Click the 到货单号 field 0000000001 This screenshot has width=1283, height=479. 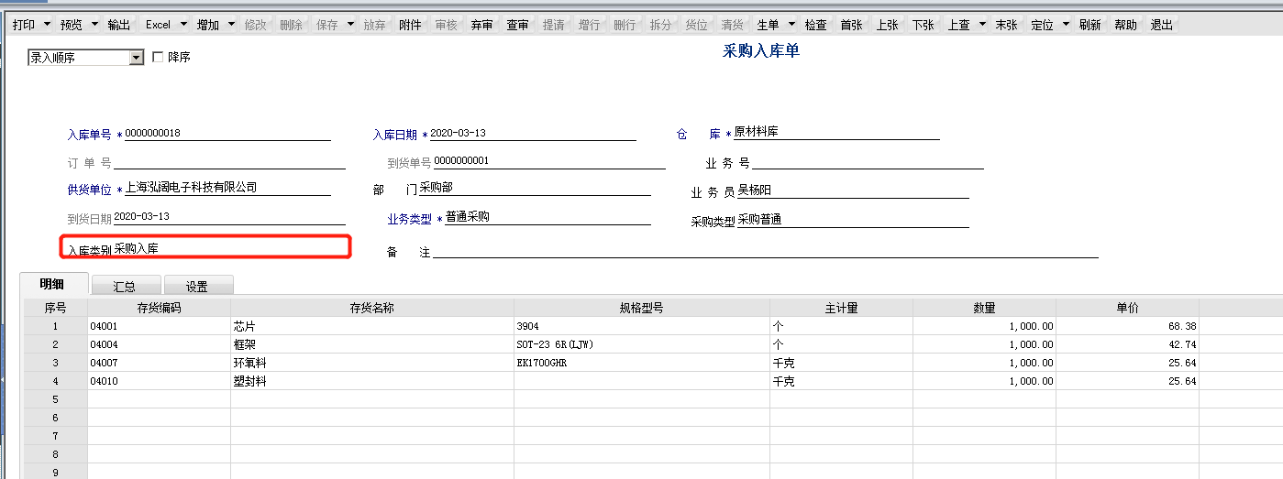point(549,162)
